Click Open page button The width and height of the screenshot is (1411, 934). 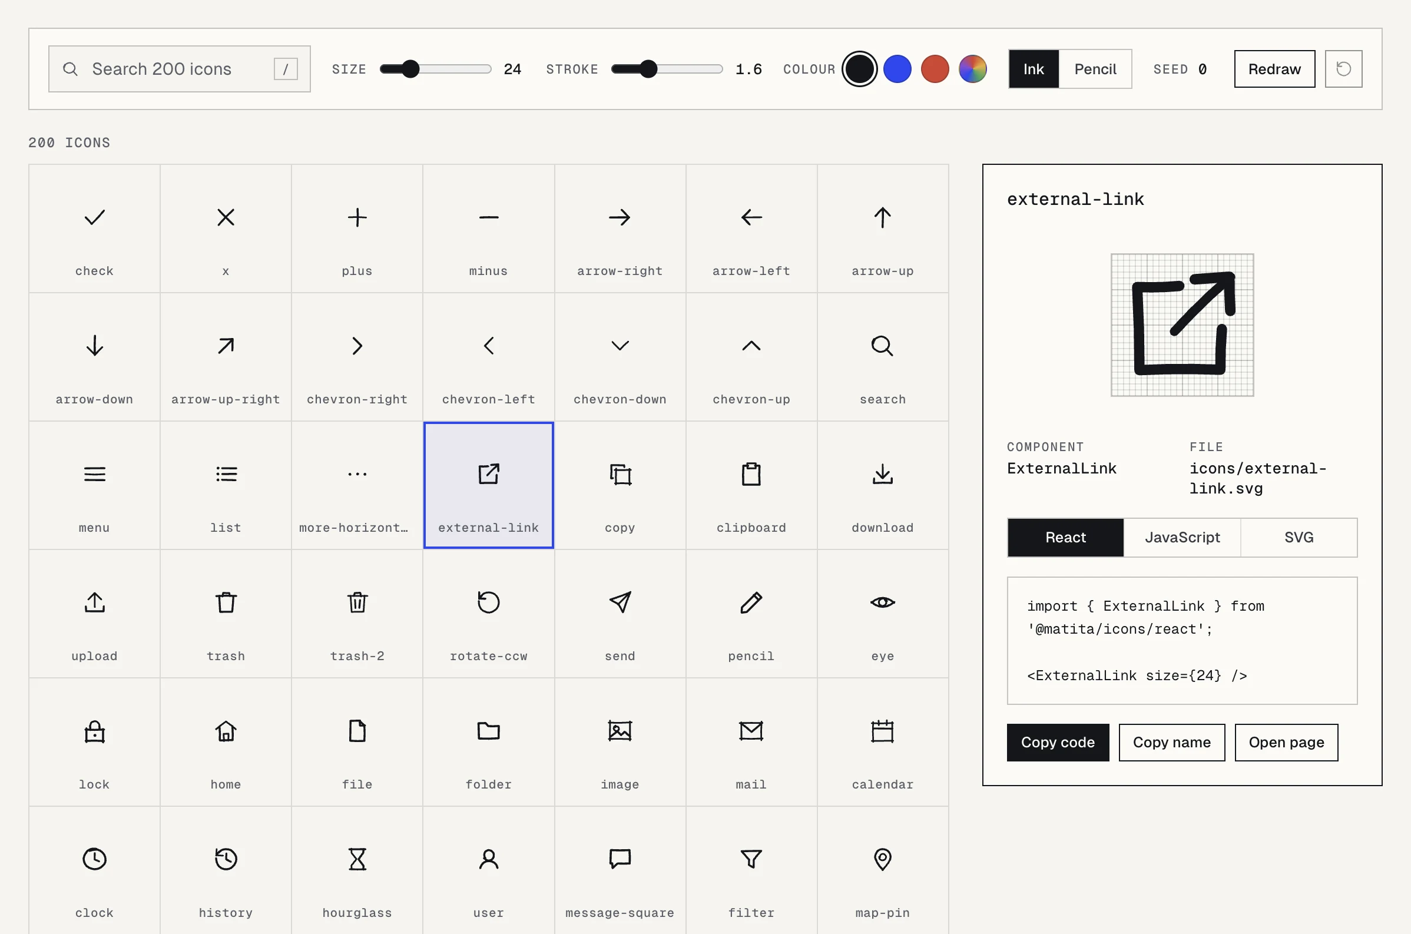(x=1286, y=742)
